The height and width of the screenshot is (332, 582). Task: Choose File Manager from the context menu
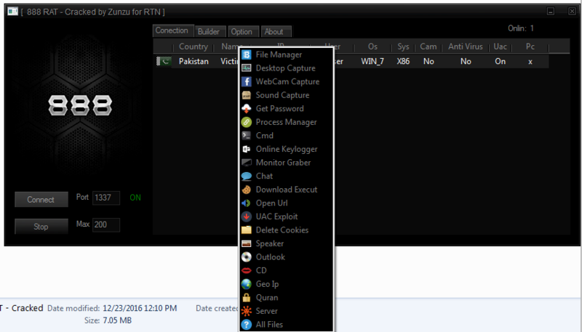point(286,54)
